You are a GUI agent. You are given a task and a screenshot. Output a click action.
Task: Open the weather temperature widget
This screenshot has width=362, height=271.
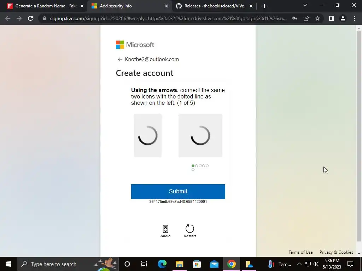pos(279,264)
